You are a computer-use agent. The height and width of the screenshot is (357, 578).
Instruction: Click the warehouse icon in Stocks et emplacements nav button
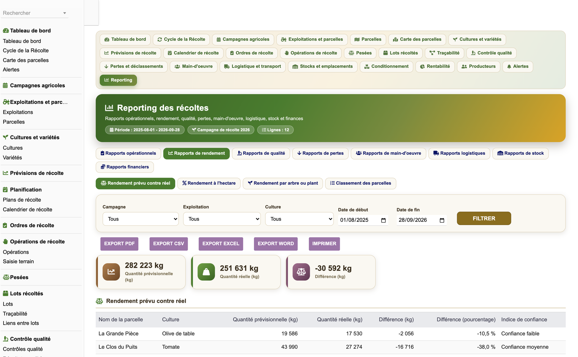pyautogui.click(x=295, y=66)
